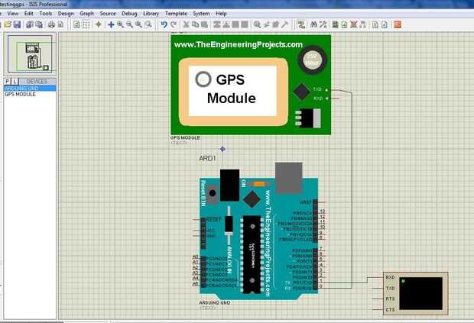This screenshot has height=323, width=474.
Task: Add a new sheet with the green-plus page icon
Action: coord(344,24)
